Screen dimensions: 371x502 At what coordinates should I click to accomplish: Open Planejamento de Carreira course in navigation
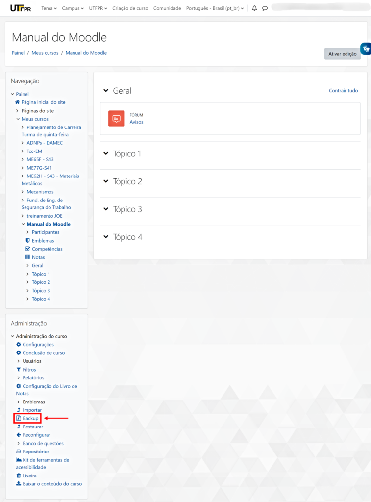51,131
